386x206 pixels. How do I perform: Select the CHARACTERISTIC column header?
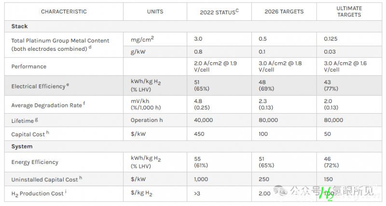[x=64, y=12]
